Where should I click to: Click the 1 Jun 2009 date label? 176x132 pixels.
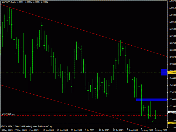pos(34,130)
